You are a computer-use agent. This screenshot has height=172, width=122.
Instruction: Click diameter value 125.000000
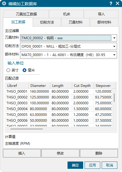point(39,97)
